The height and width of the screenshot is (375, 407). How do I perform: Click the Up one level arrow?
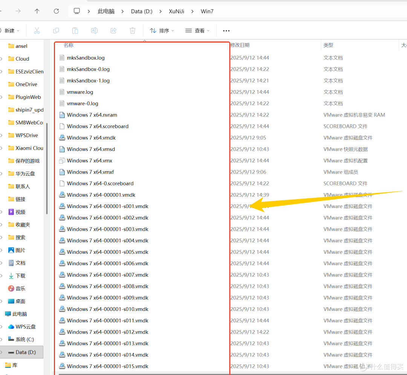click(37, 11)
